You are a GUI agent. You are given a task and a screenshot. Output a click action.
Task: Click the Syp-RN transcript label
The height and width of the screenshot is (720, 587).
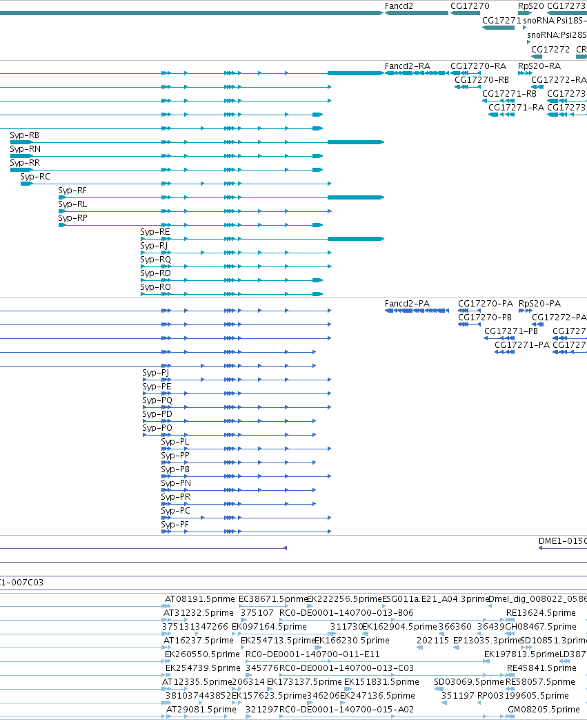(x=26, y=149)
